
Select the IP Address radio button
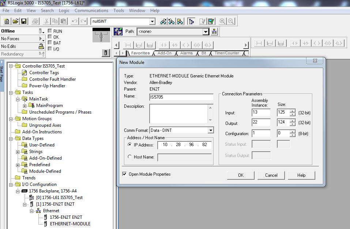(x=129, y=145)
